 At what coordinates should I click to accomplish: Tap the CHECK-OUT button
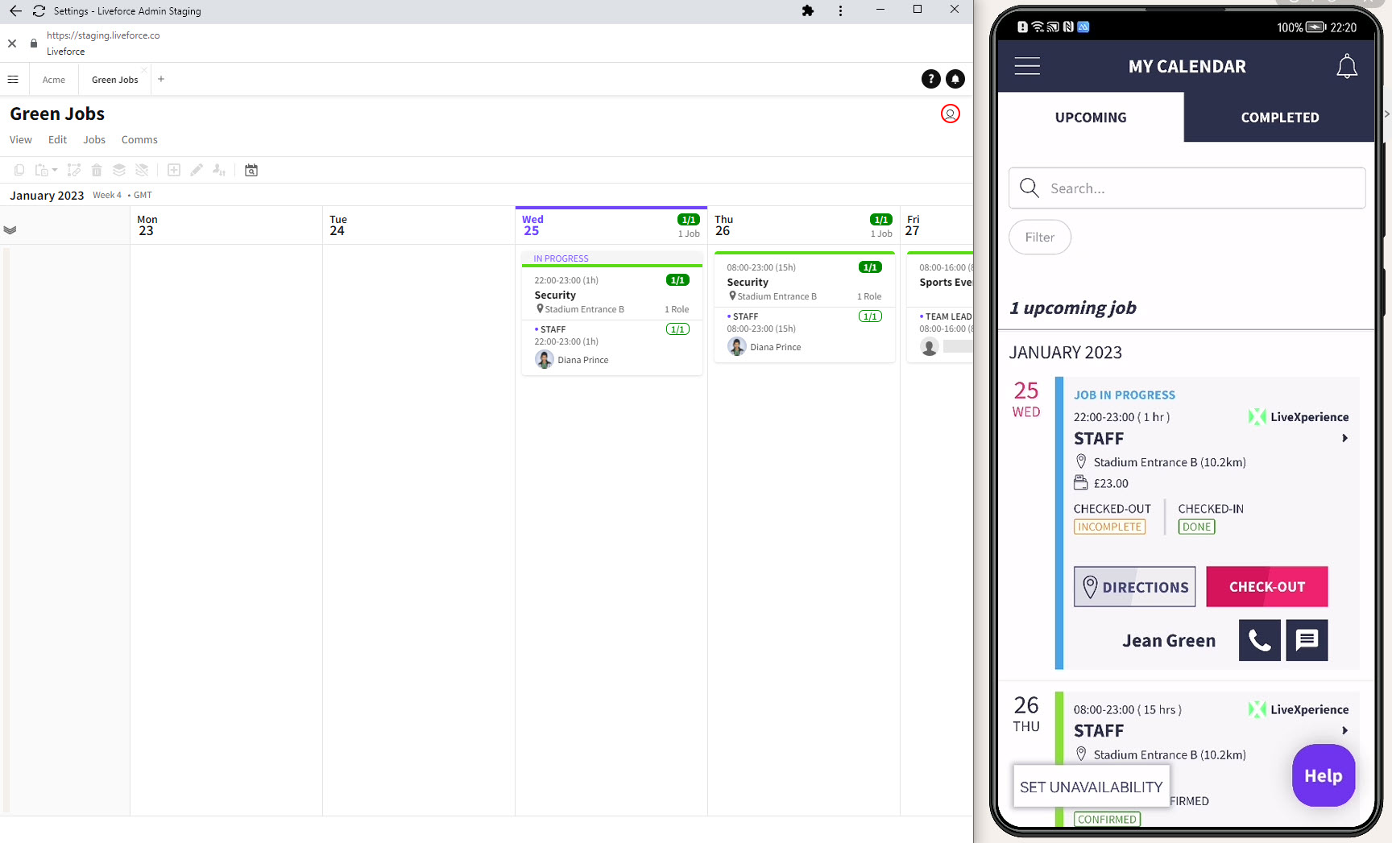(x=1267, y=587)
